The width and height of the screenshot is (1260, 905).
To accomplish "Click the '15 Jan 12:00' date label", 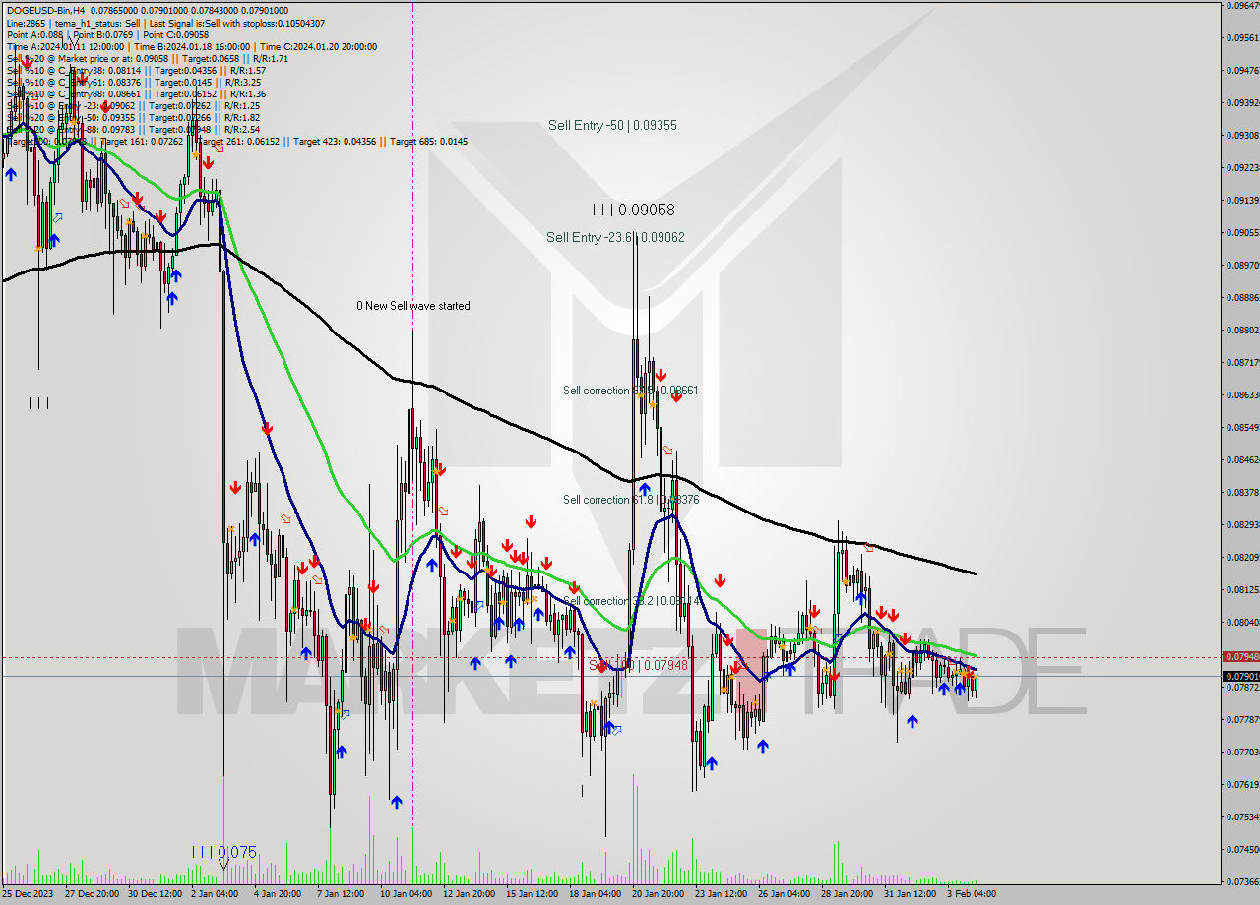I will tap(535, 893).
